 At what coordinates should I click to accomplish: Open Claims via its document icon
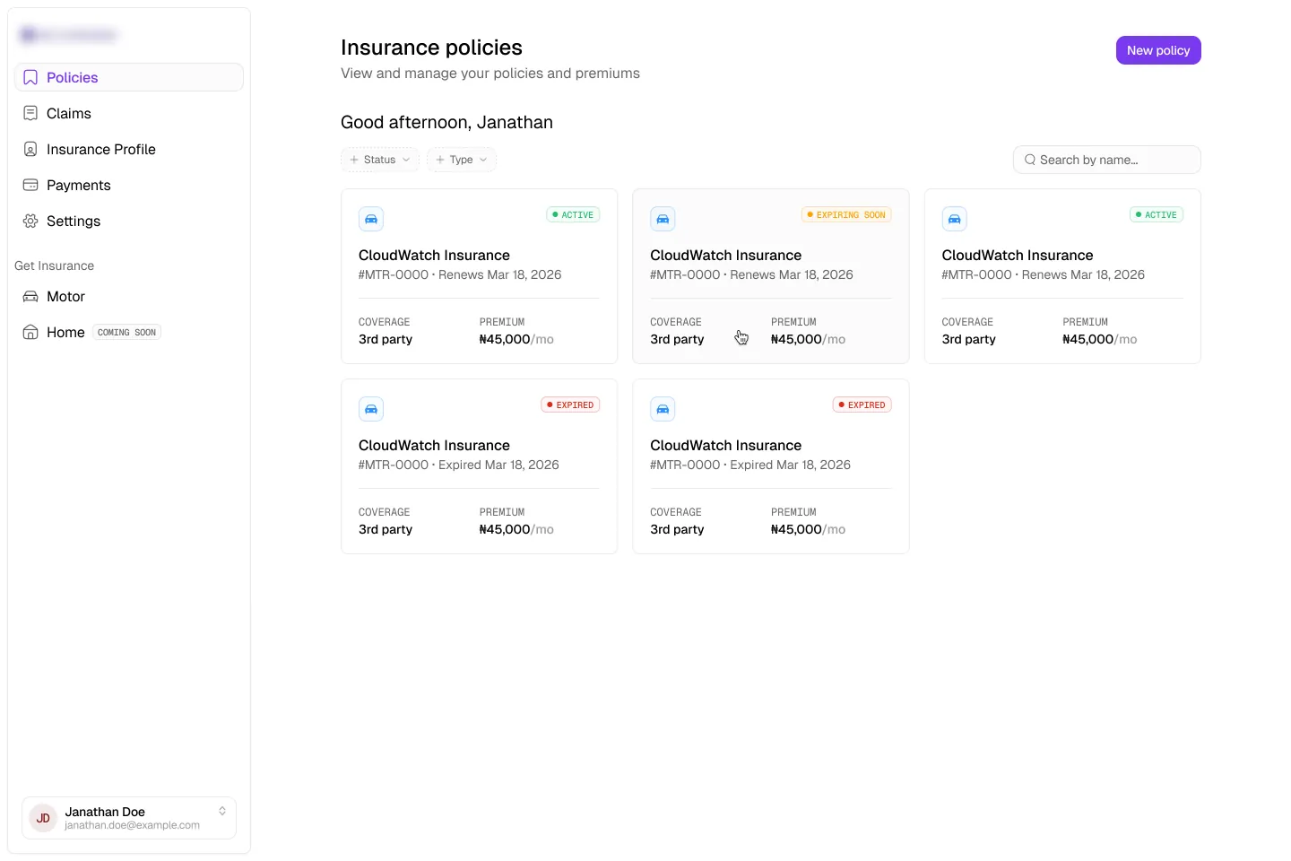click(30, 113)
